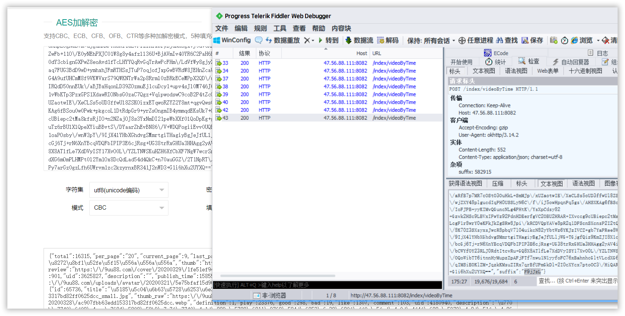
Task: Open the 保持: 所有会话 dropdown
Action: (x=431, y=41)
